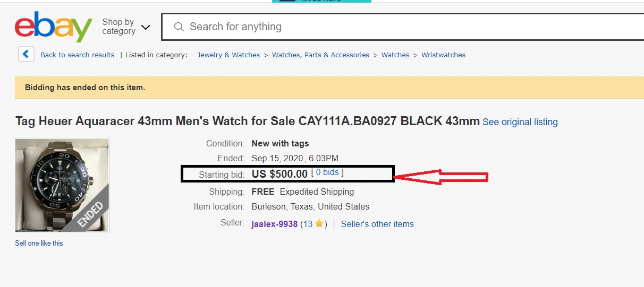Viewport: 644px width, 287px height.
Task: Click Sell one like this
Action: point(39,243)
